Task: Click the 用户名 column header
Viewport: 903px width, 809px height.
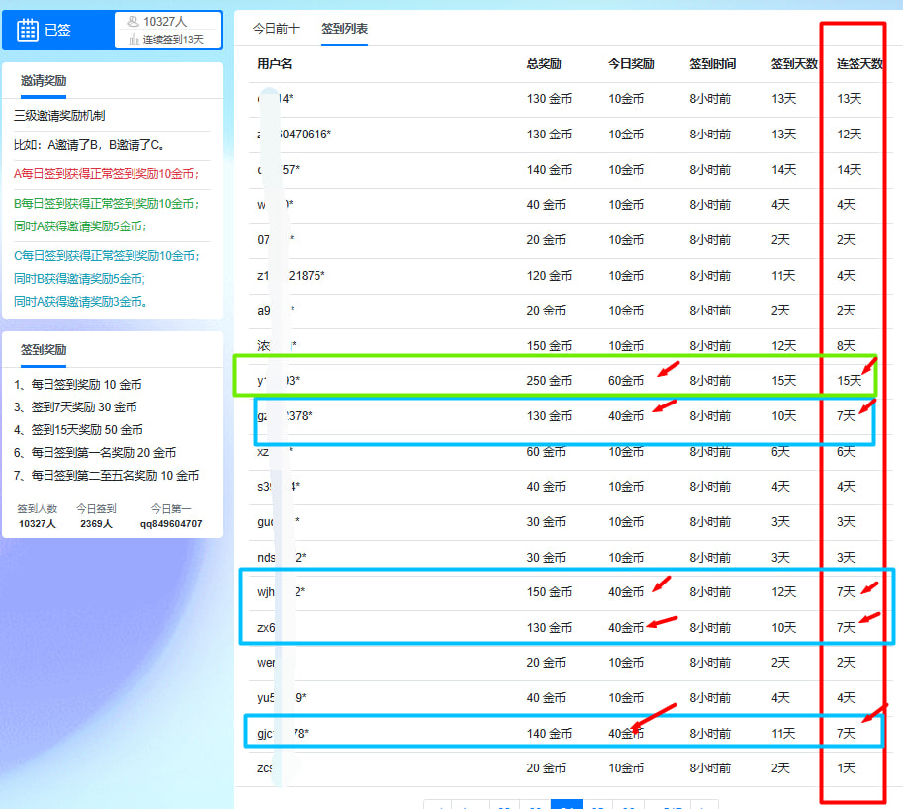Action: pyautogui.click(x=275, y=63)
